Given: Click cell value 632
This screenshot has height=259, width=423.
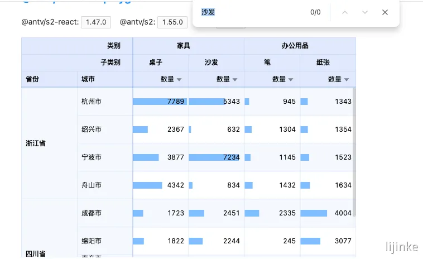Looking at the screenshot, I should click(233, 129).
